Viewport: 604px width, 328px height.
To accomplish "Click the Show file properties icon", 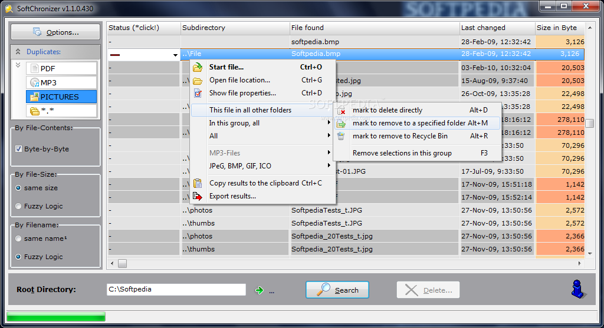I will 198,93.
